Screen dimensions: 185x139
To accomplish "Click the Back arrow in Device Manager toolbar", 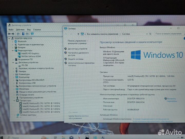I will click(9, 34).
